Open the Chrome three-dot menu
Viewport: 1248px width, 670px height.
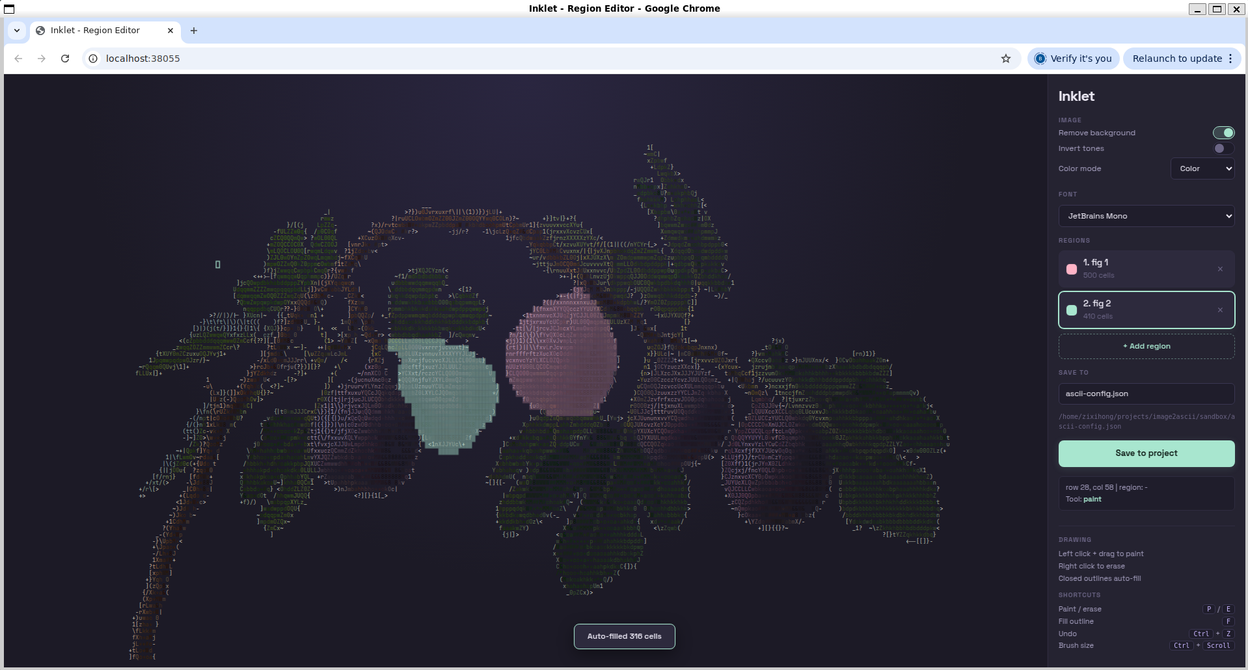(x=1230, y=58)
